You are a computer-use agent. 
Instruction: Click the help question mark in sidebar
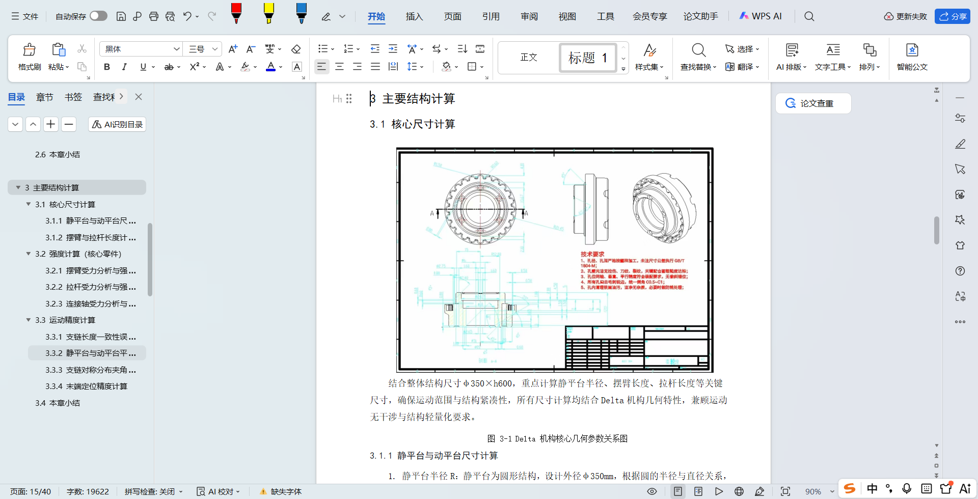coord(960,271)
